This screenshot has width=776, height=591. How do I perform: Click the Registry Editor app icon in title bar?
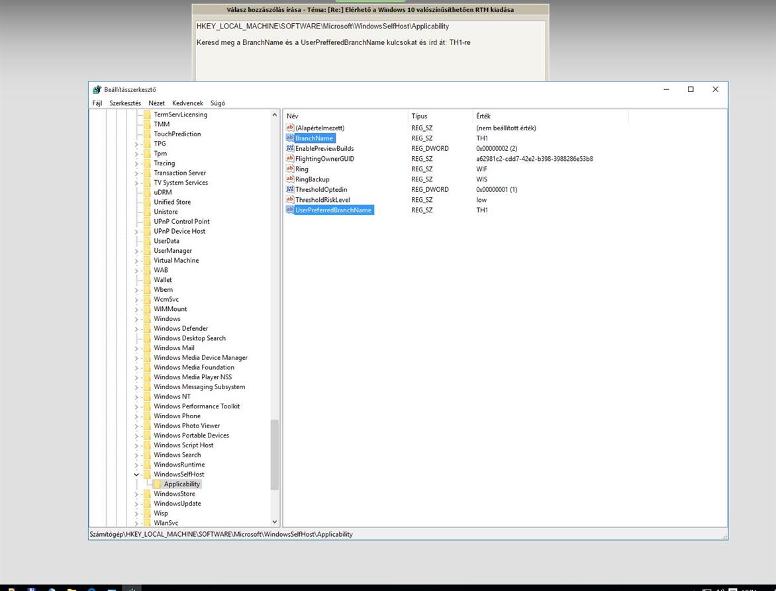(97, 89)
